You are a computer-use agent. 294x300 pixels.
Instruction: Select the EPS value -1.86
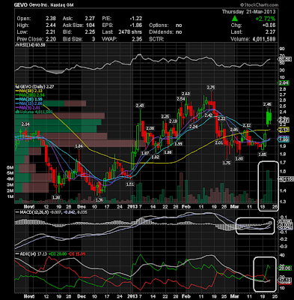click(136, 25)
